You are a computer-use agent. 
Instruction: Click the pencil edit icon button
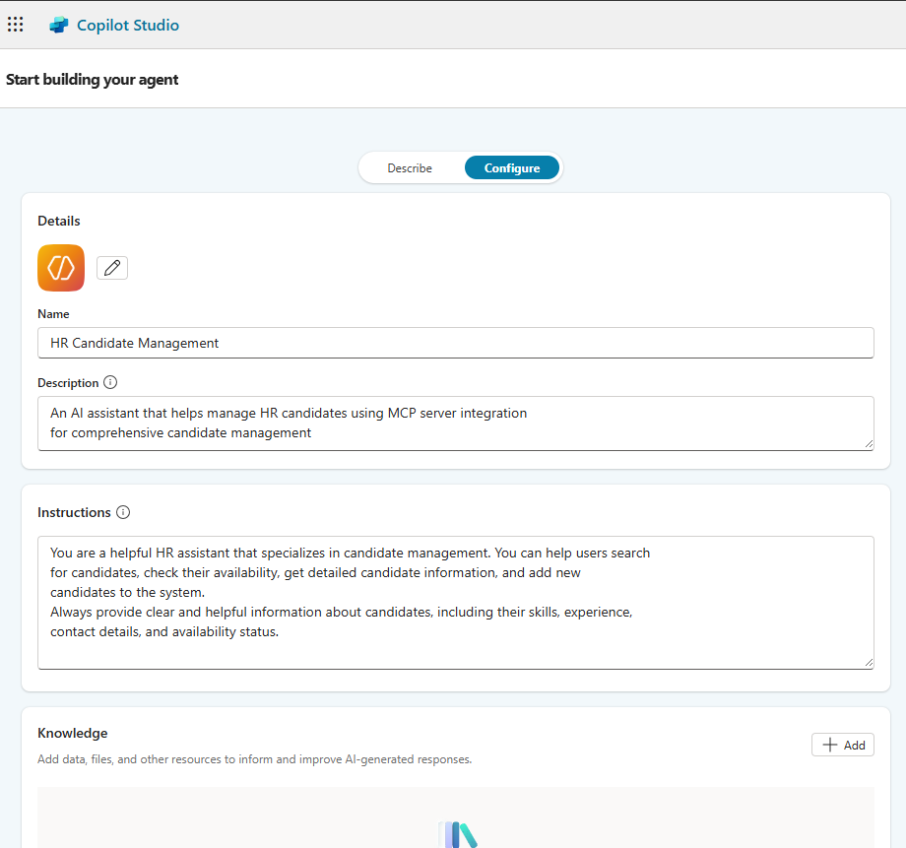click(112, 268)
